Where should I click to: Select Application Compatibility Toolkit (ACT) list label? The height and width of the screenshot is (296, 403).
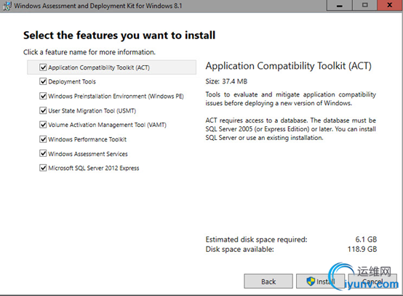click(99, 67)
